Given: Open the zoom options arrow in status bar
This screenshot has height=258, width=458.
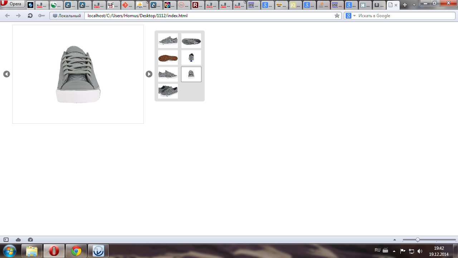Looking at the screenshot, I should click(x=395, y=240).
